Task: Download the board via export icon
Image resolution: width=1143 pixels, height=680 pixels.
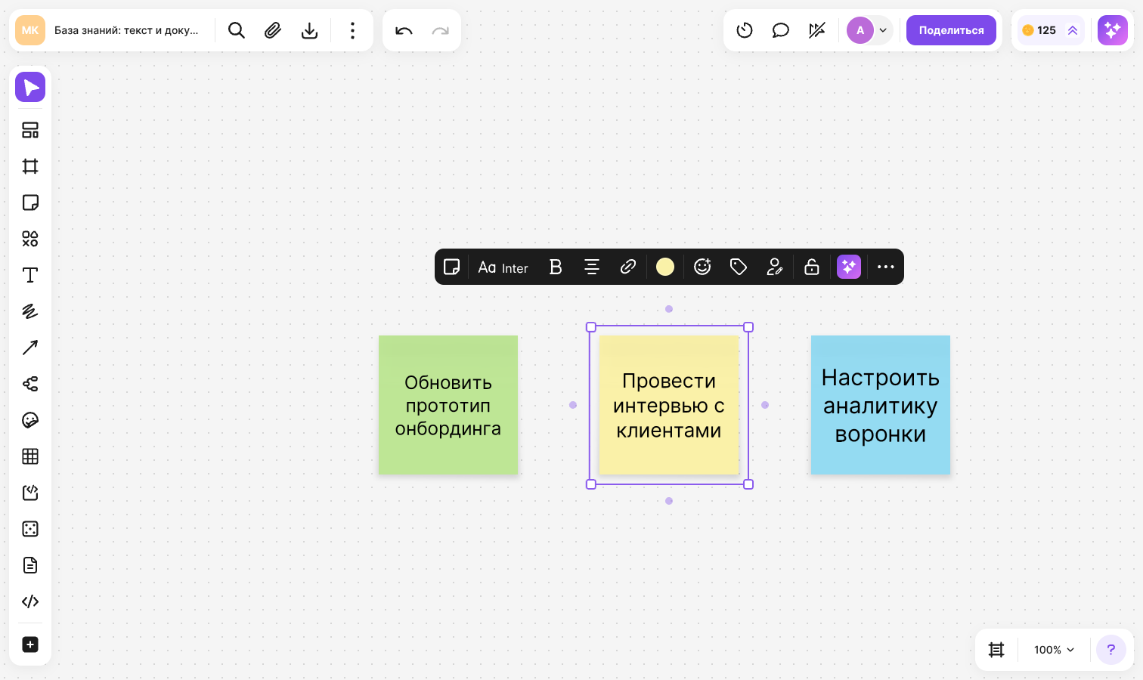Action: 309,30
